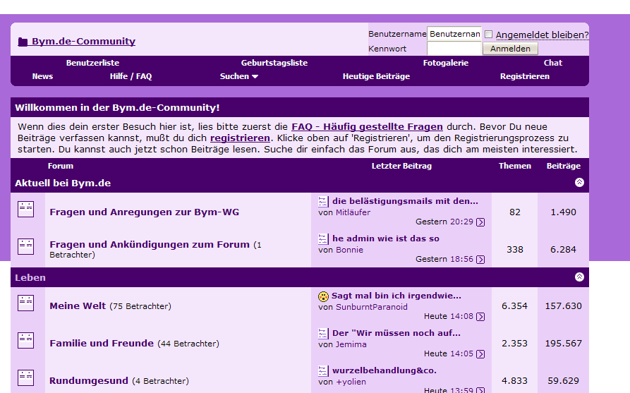Open thread 'Der "Wir müssen noch auf...'
Screen dimensions: 630x393
(x=396, y=334)
